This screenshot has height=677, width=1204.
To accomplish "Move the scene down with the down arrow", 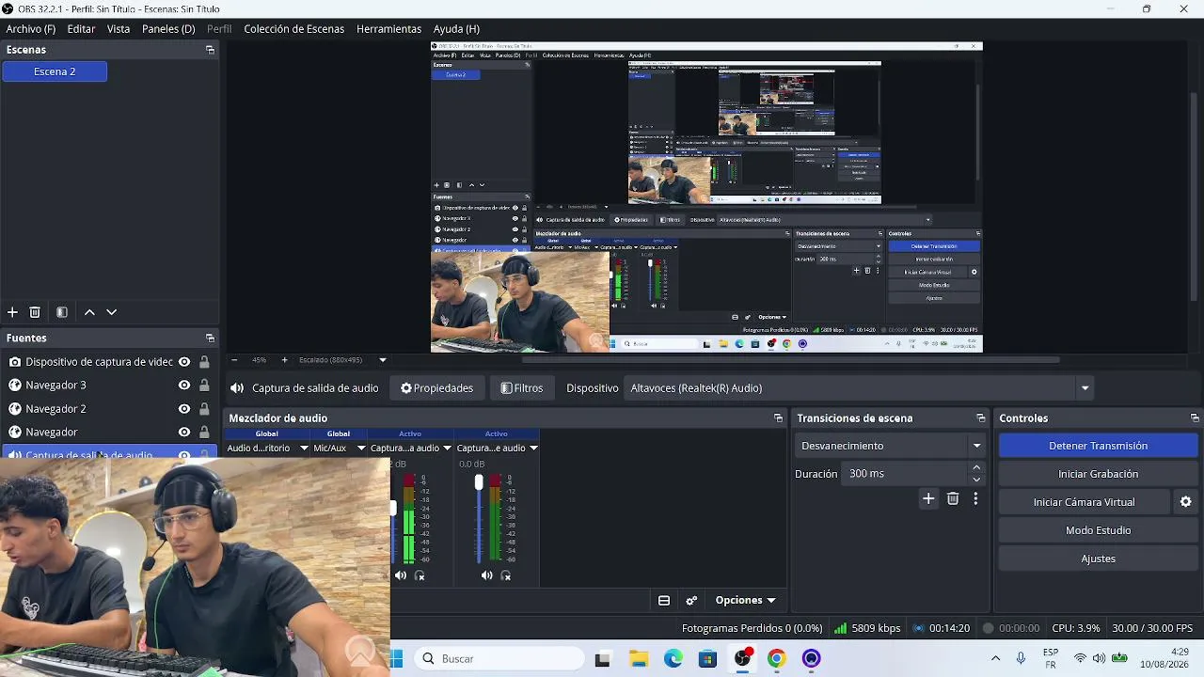I will coord(111,312).
